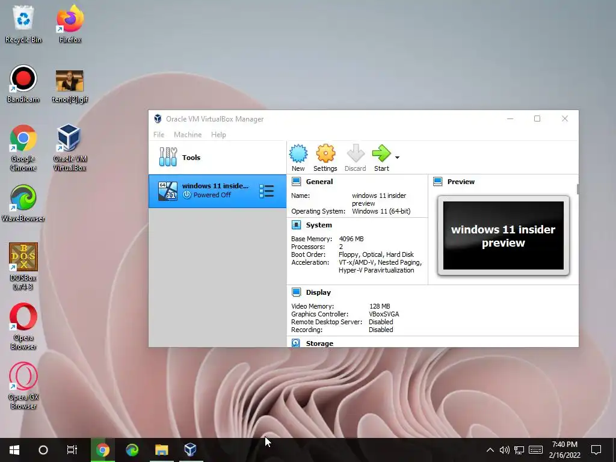Open the list menu icon on the VM entry
Screen dimensions: 616x462
pyautogui.click(x=266, y=191)
